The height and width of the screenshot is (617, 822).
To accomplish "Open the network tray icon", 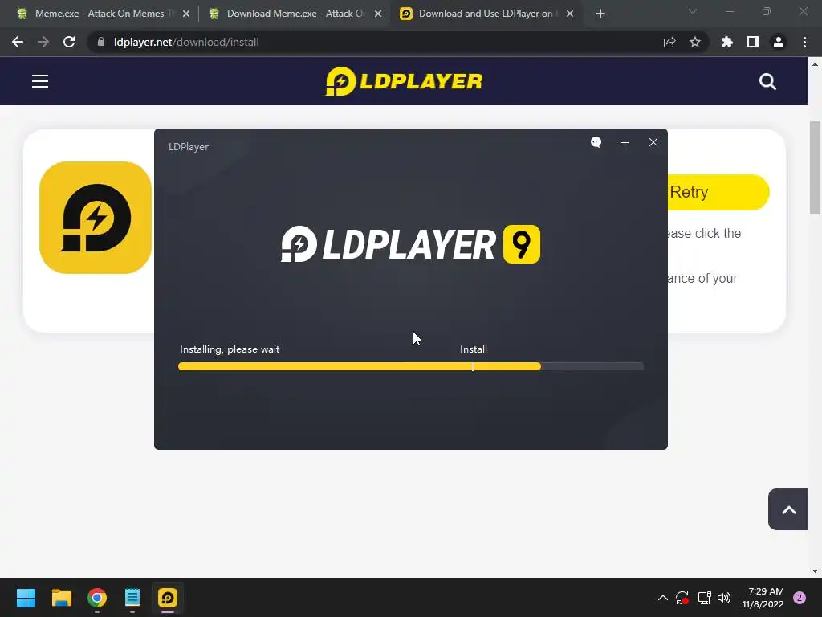I will pyautogui.click(x=704, y=598).
